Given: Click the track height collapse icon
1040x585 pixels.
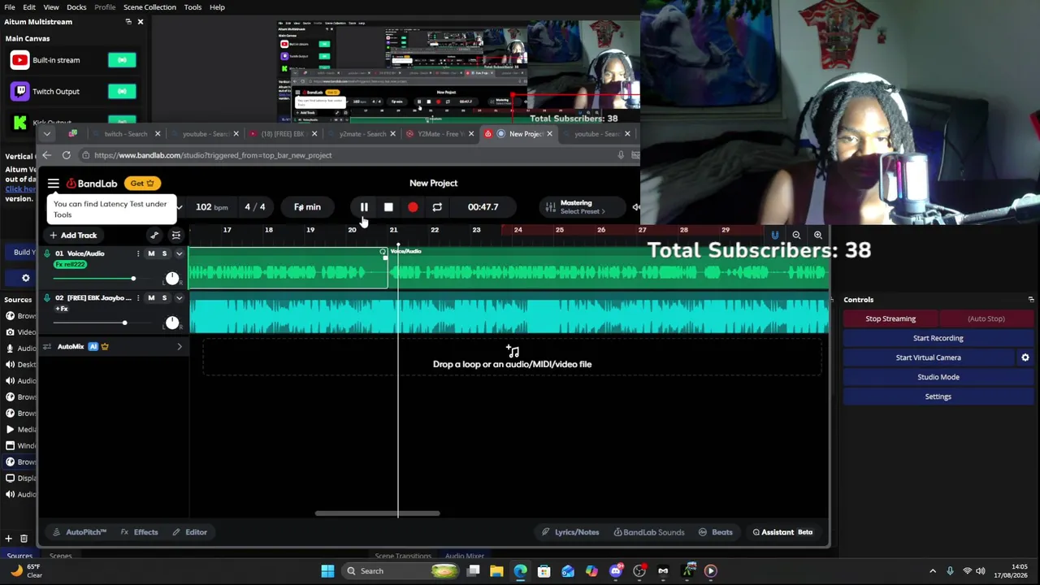Looking at the screenshot, I should (176, 236).
